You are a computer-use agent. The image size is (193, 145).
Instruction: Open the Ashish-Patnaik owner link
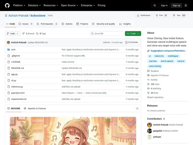pos(18,15)
